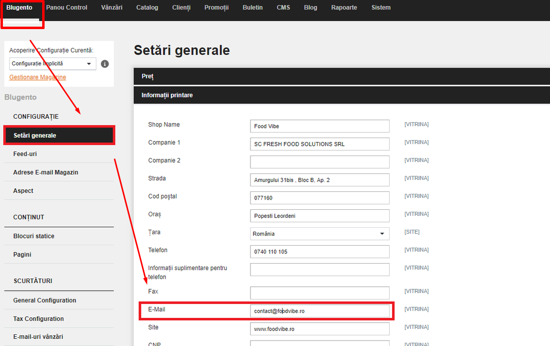
Task: Click the Cod poștal field with 077160
Action: click(319, 198)
